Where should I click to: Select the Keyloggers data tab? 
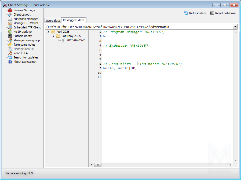[74, 20]
